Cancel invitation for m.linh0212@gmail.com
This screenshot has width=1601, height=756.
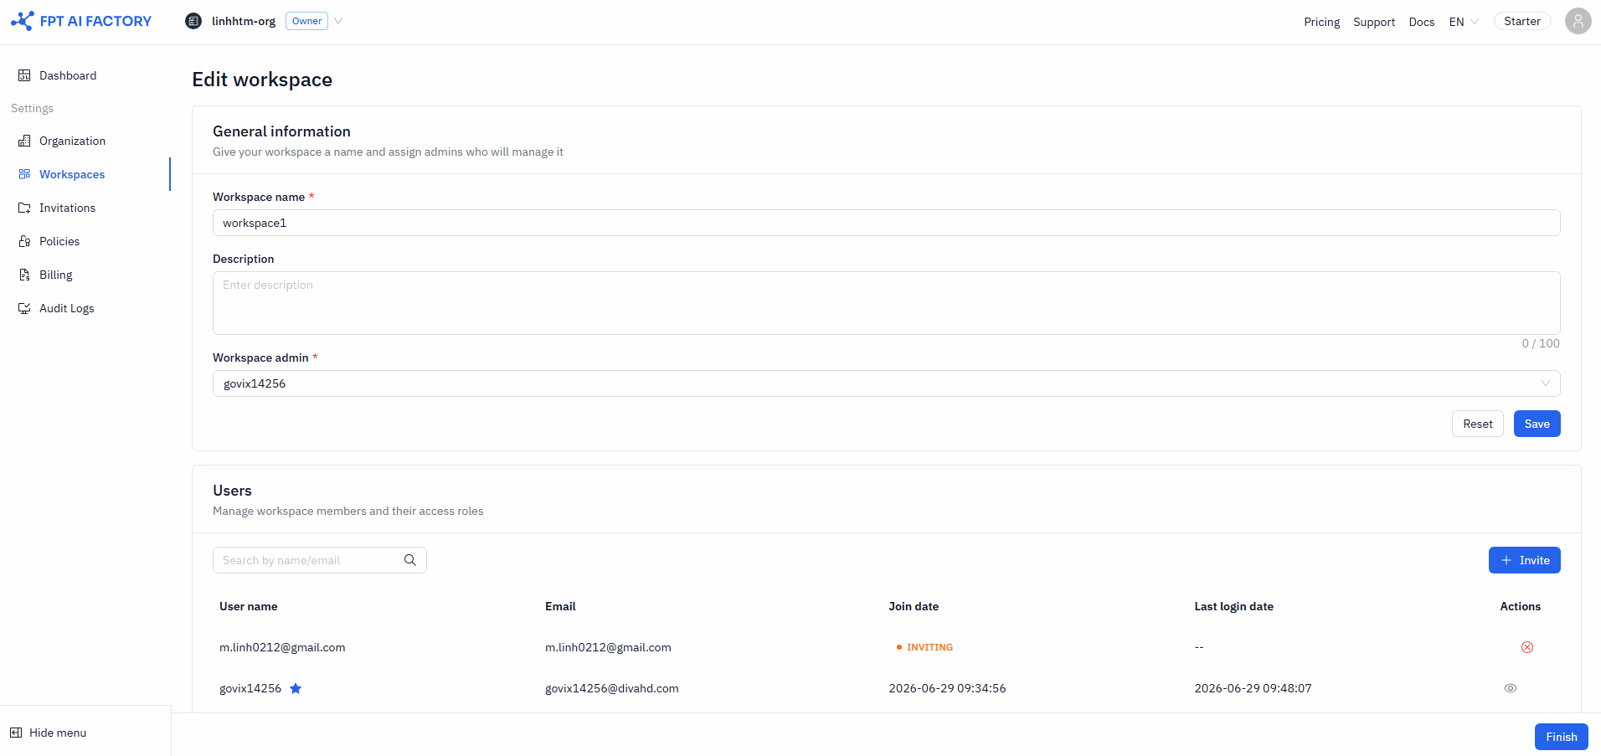pyautogui.click(x=1526, y=647)
